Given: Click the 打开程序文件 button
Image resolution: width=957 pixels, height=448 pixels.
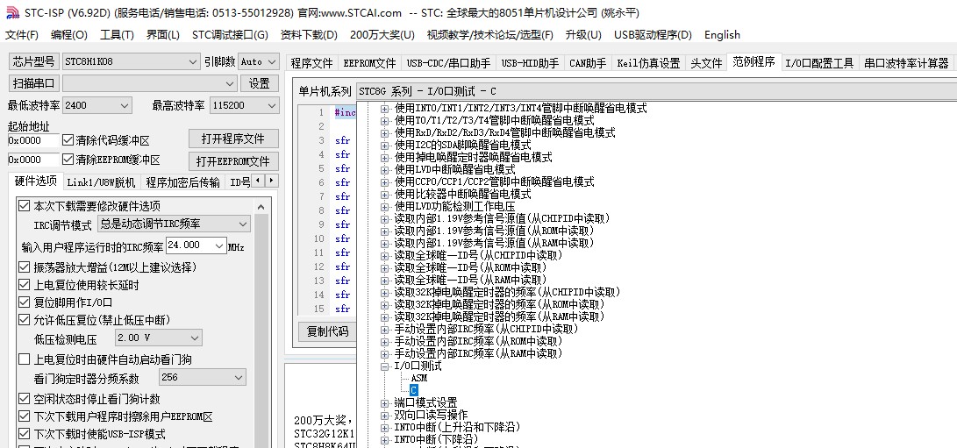Looking at the screenshot, I should tap(233, 139).
